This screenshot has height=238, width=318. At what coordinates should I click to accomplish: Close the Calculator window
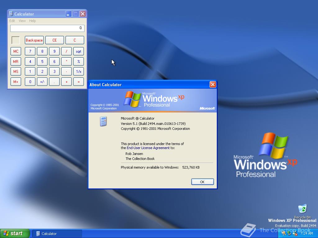[x=83, y=14]
